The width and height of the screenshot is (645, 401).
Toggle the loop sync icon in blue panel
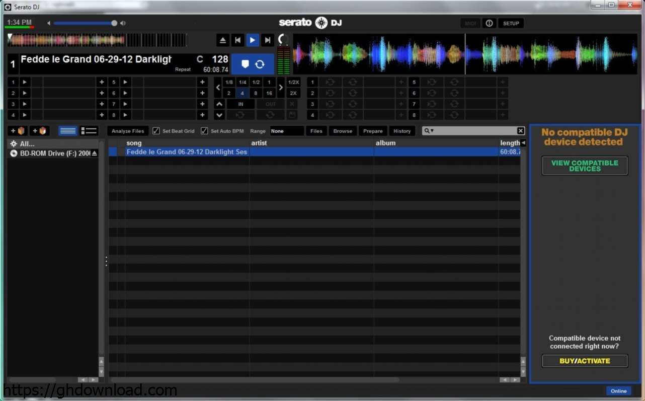pyautogui.click(x=260, y=64)
